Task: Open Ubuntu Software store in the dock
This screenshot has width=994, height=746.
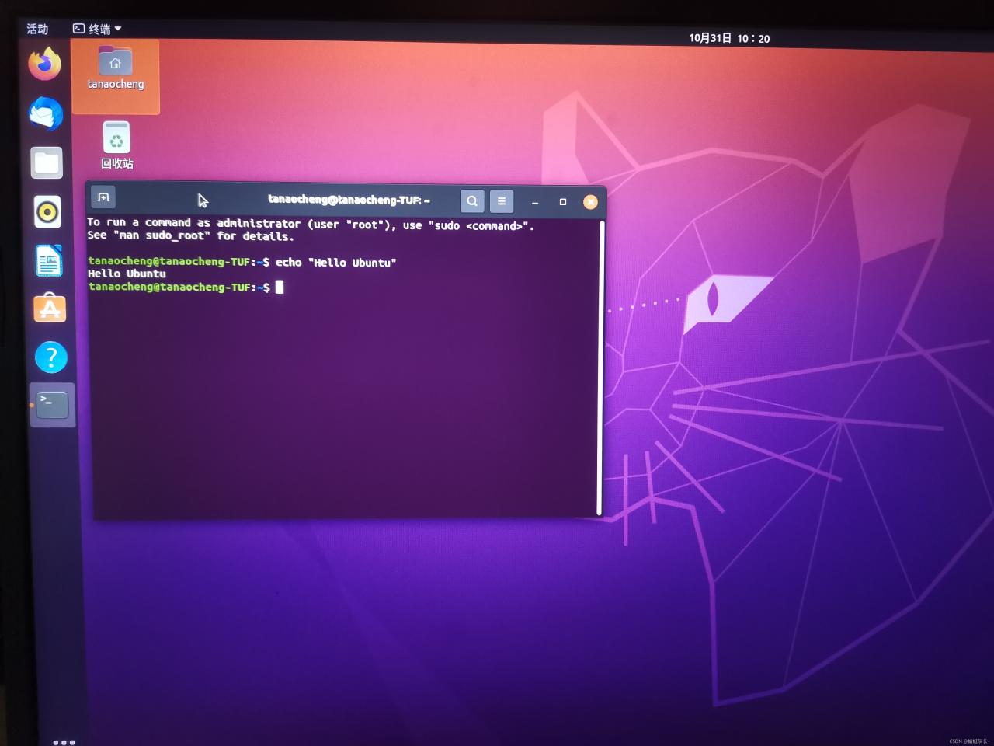Action: point(50,309)
